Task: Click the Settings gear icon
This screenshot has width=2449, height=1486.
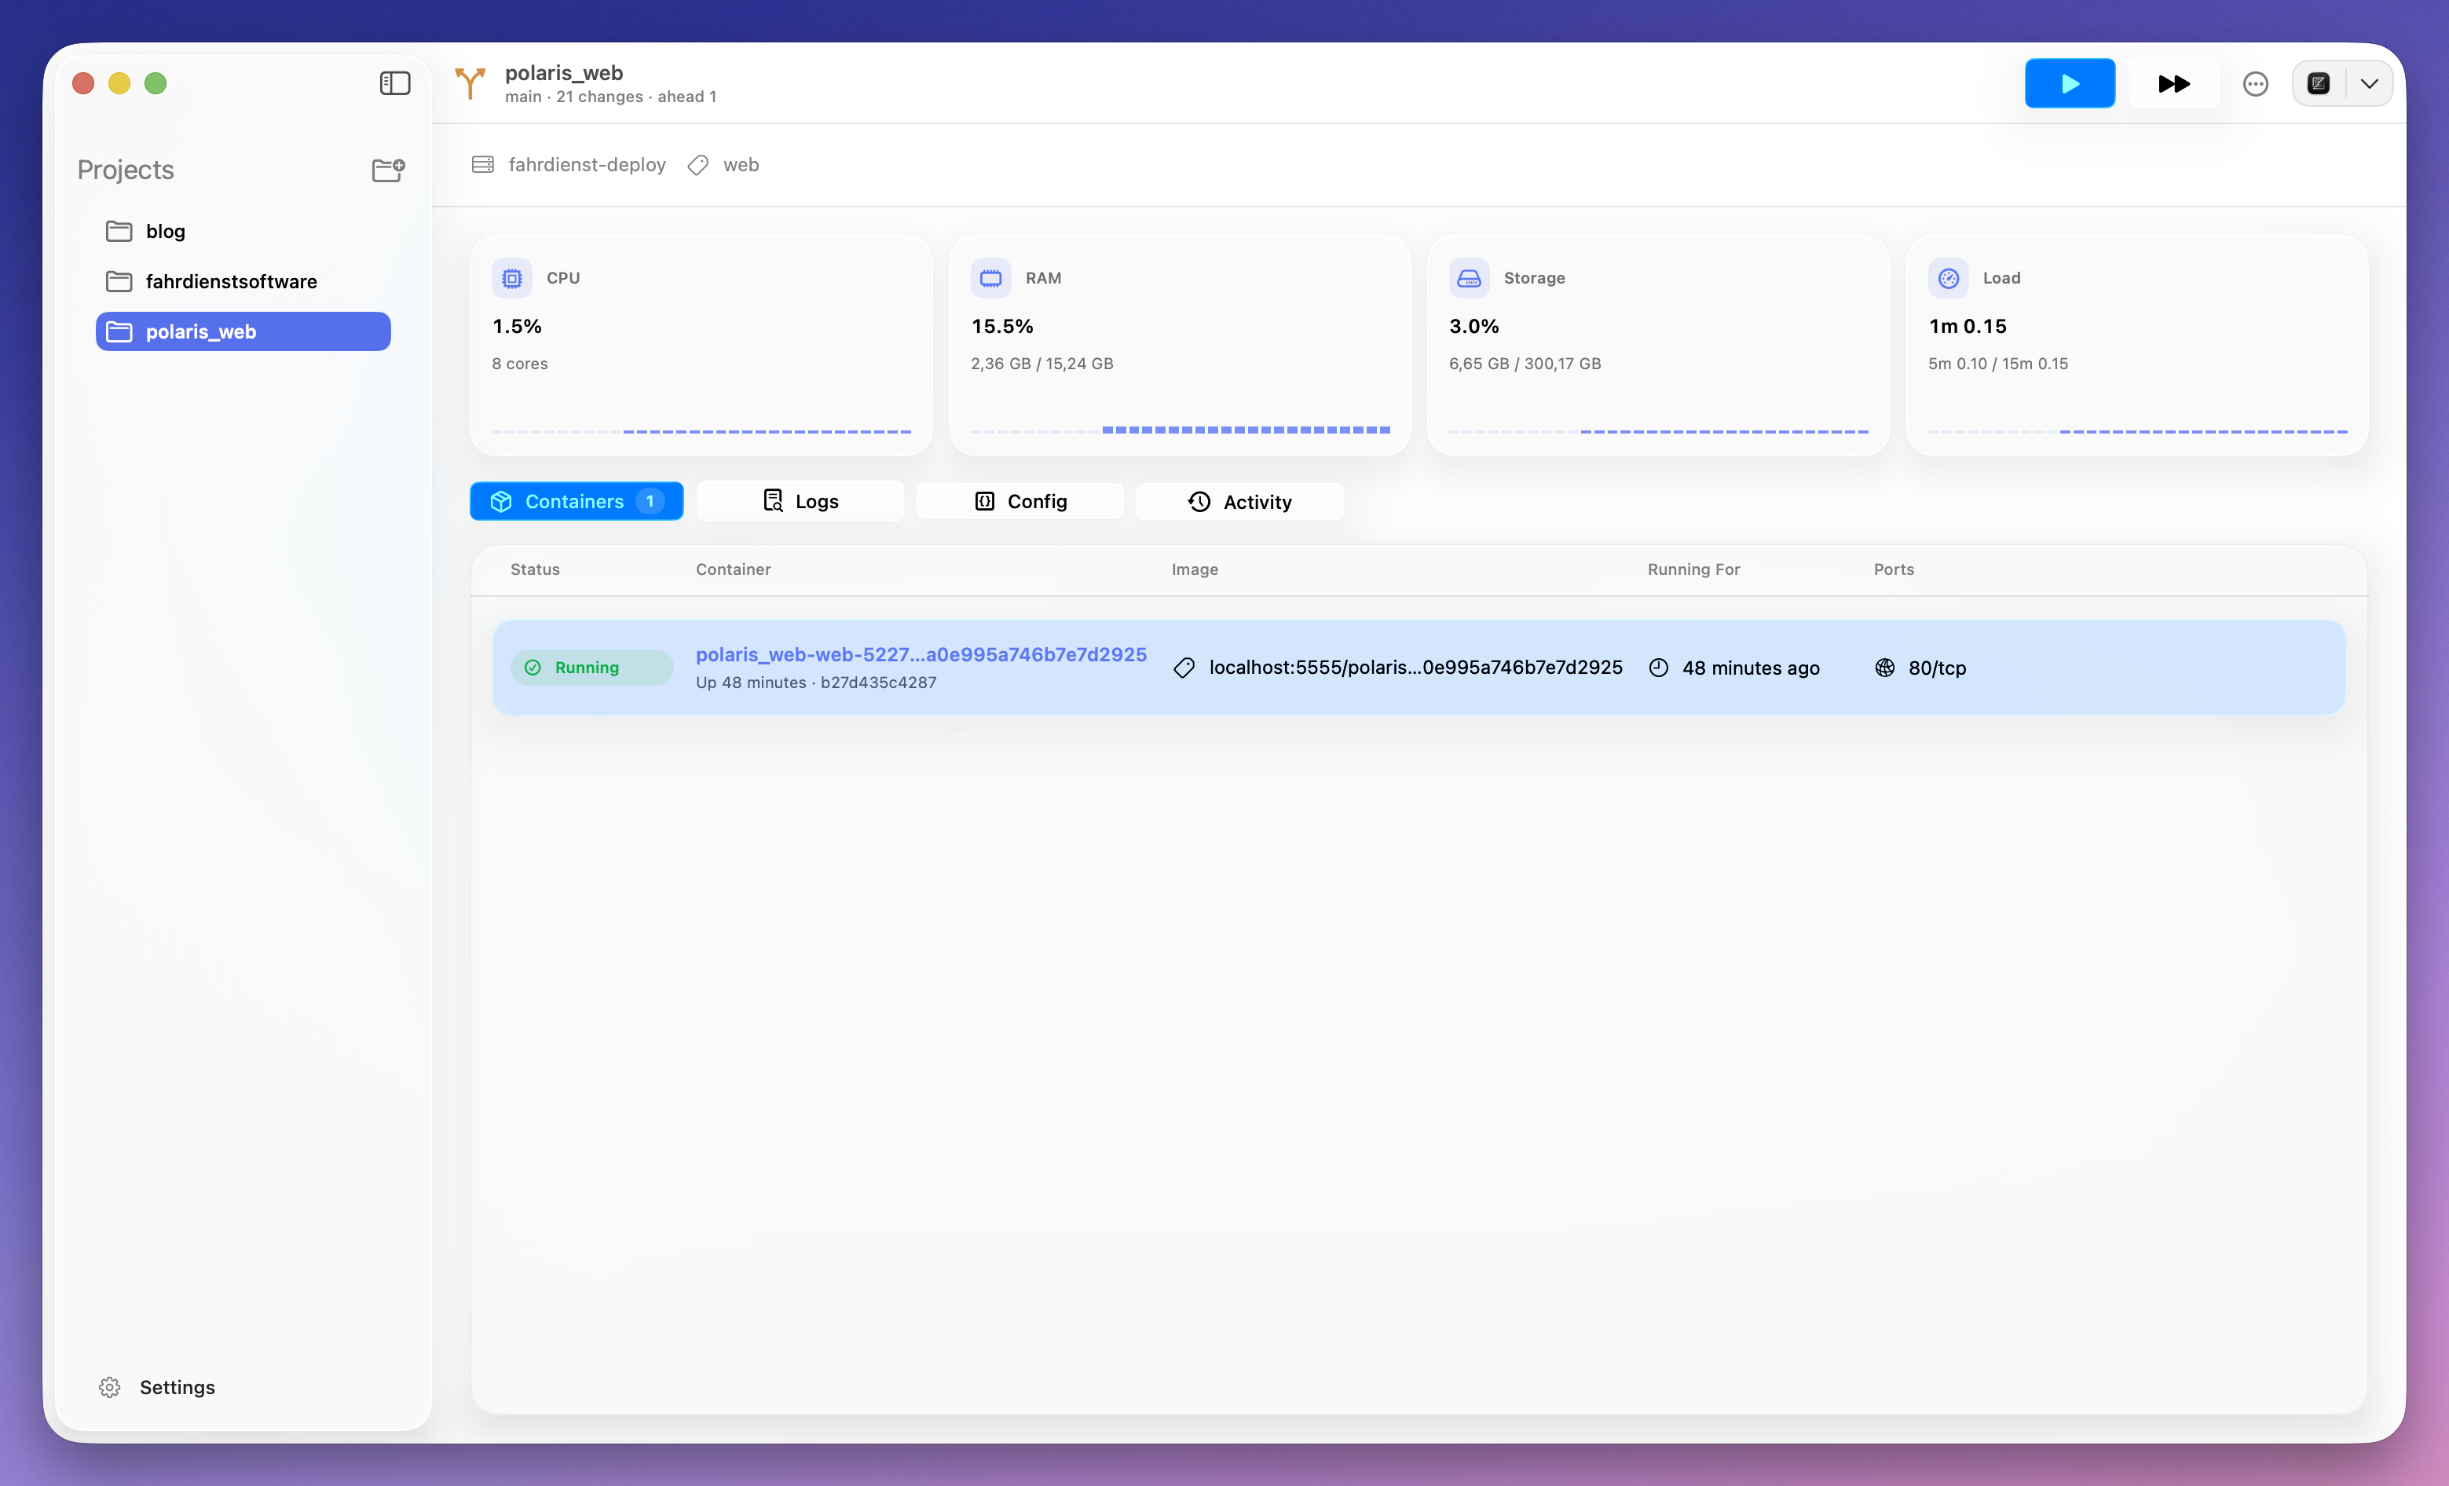Action: pos(109,1386)
